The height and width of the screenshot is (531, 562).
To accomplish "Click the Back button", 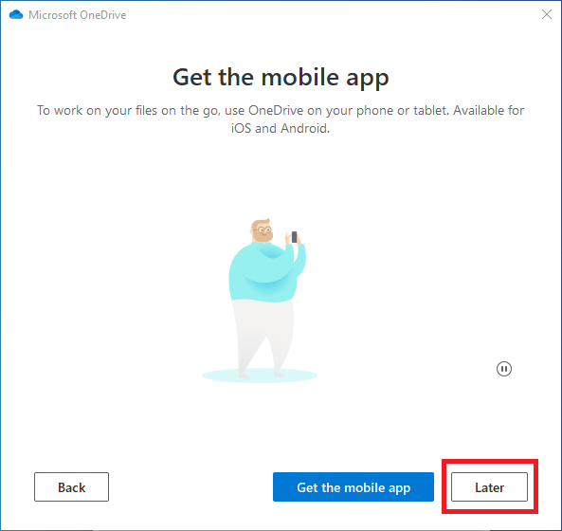I will pos(71,486).
